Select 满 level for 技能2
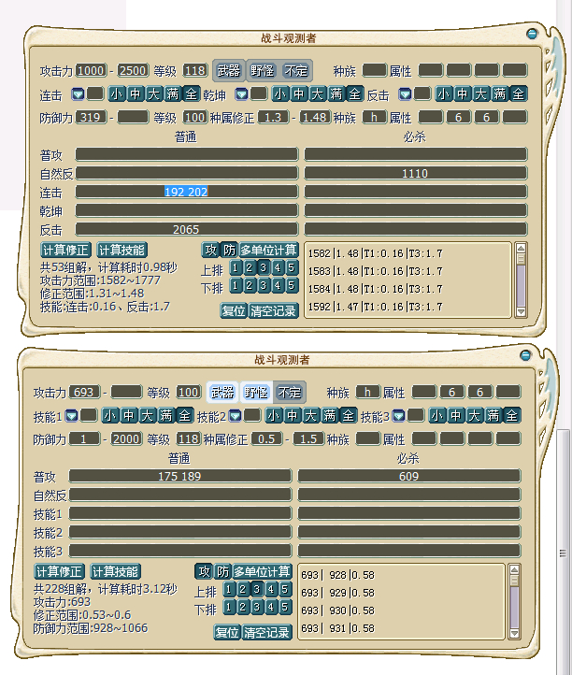 tap(330, 415)
